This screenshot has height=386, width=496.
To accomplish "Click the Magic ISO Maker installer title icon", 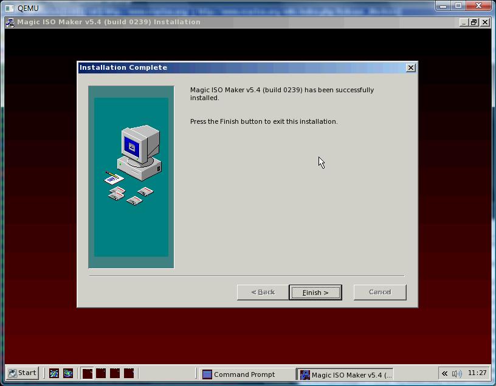I will point(10,22).
